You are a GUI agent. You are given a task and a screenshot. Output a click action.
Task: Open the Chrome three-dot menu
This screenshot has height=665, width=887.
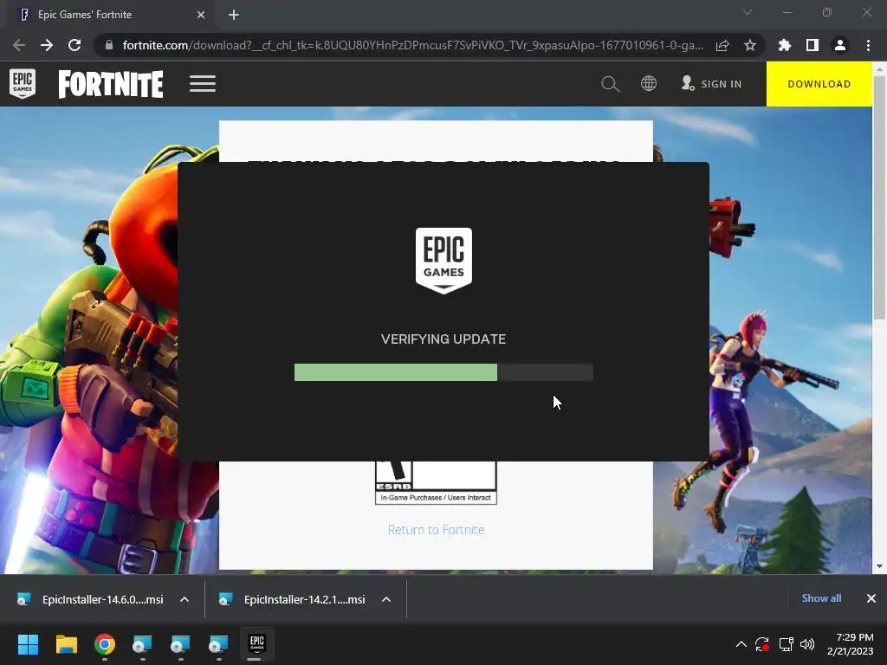[x=868, y=45]
